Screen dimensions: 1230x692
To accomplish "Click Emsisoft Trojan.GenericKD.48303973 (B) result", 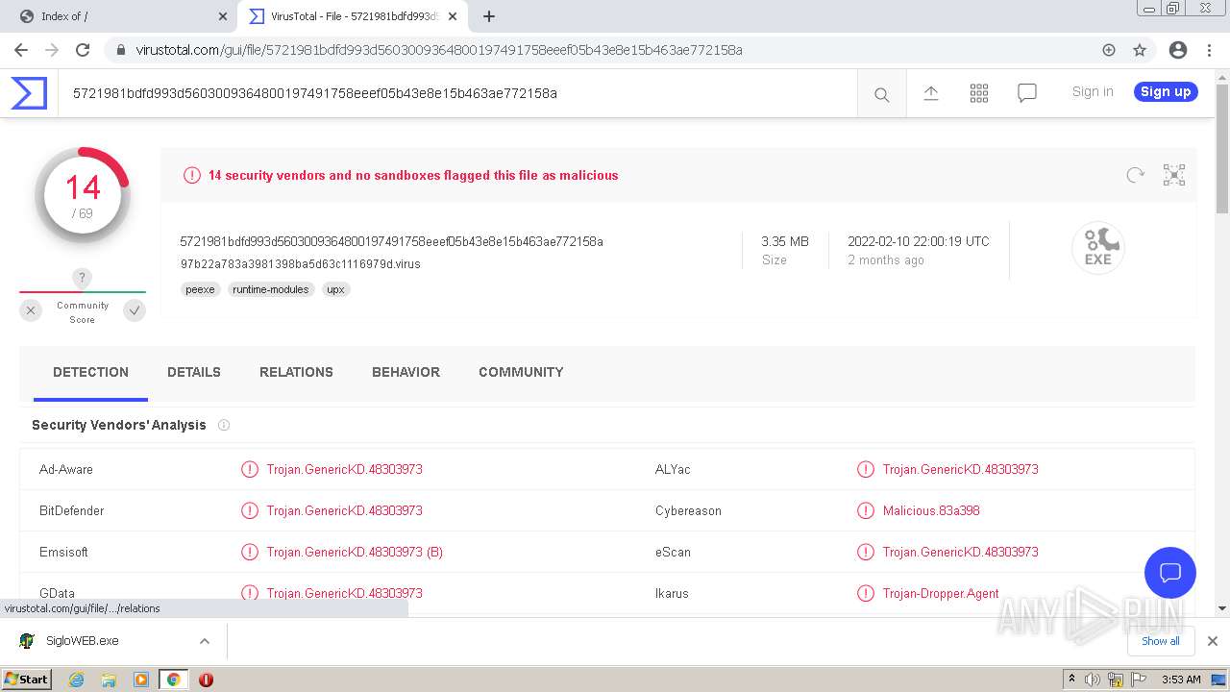I will coord(355,552).
